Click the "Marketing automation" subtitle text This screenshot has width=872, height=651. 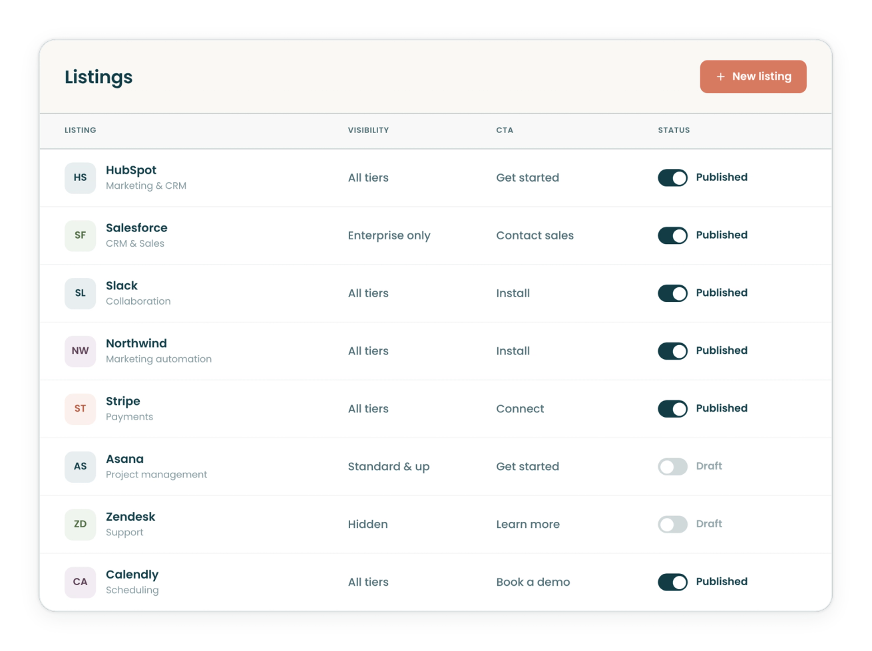point(159,359)
